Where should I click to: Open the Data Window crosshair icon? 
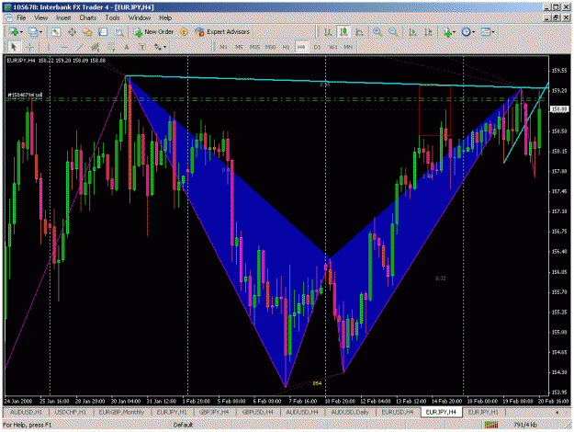pyautogui.click(x=72, y=32)
